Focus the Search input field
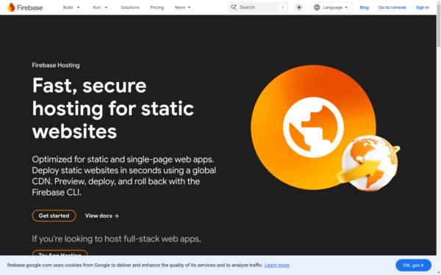 click(258, 7)
